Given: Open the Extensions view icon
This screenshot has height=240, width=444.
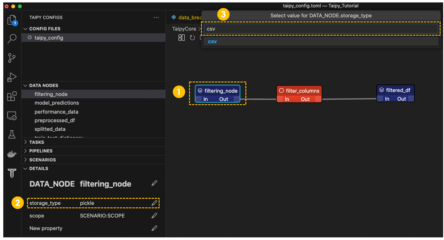Looking at the screenshot, I should 12,96.
